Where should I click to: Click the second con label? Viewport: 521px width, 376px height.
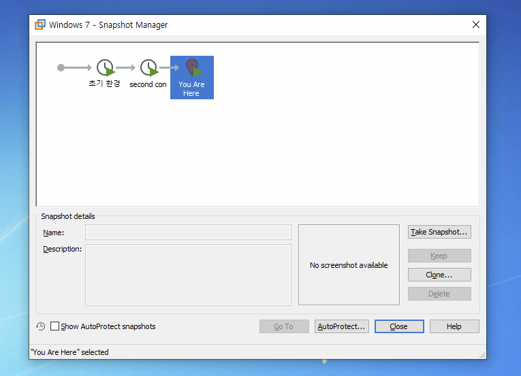click(x=148, y=84)
